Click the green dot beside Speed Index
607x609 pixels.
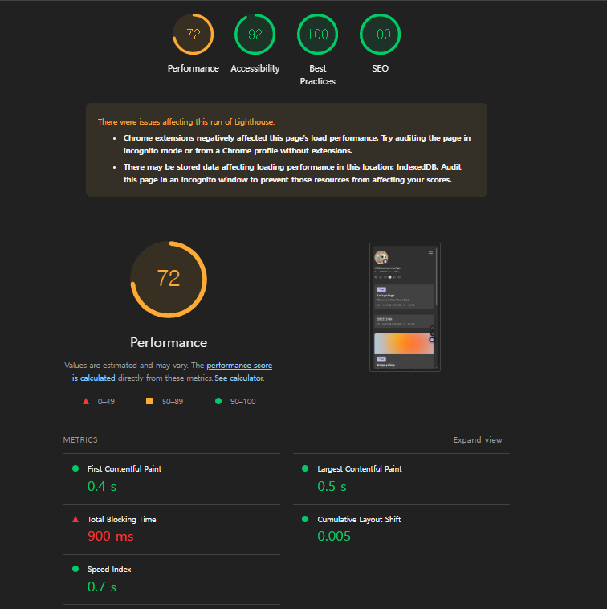75,569
